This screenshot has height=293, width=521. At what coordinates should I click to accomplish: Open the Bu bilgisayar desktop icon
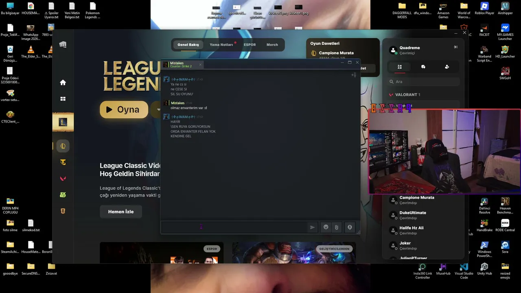pos(10,9)
